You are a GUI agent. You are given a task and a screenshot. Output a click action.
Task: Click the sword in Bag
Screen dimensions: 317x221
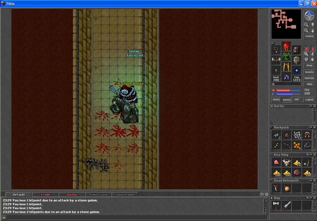point(286,206)
